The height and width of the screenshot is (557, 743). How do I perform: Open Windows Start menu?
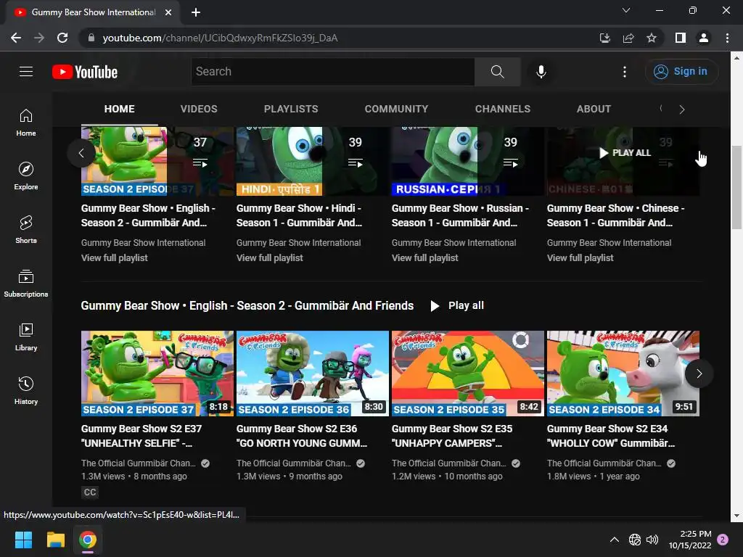(23, 540)
